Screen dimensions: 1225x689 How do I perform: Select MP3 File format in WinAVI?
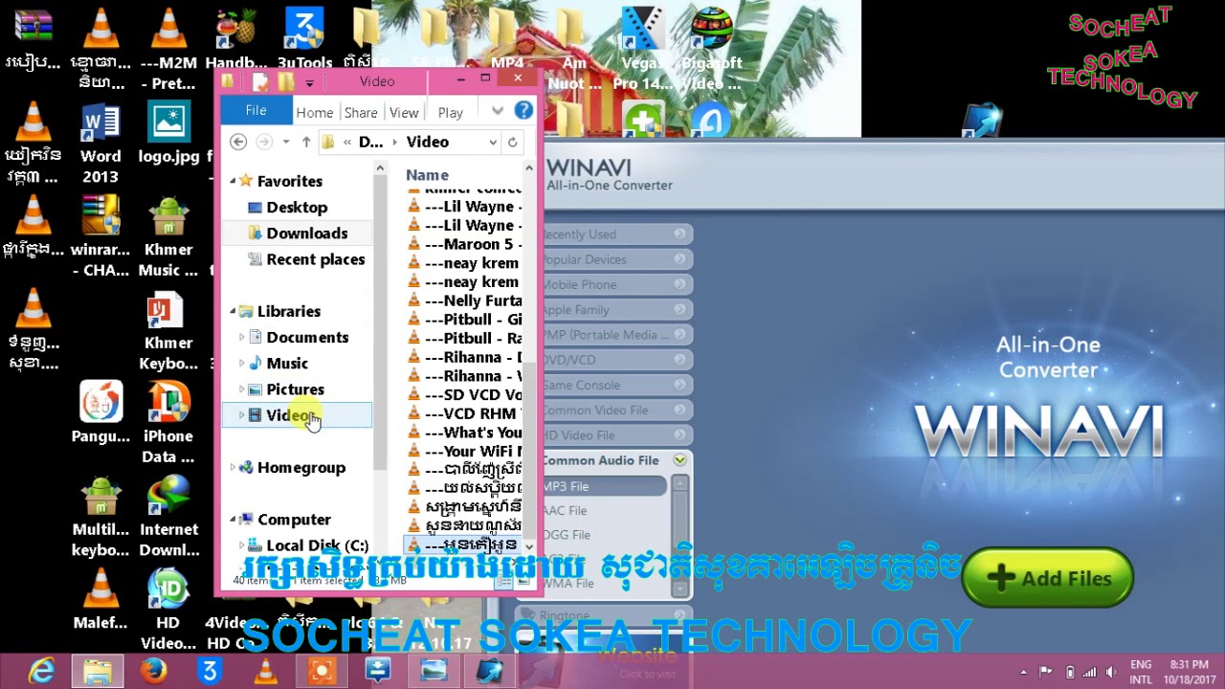tap(603, 486)
